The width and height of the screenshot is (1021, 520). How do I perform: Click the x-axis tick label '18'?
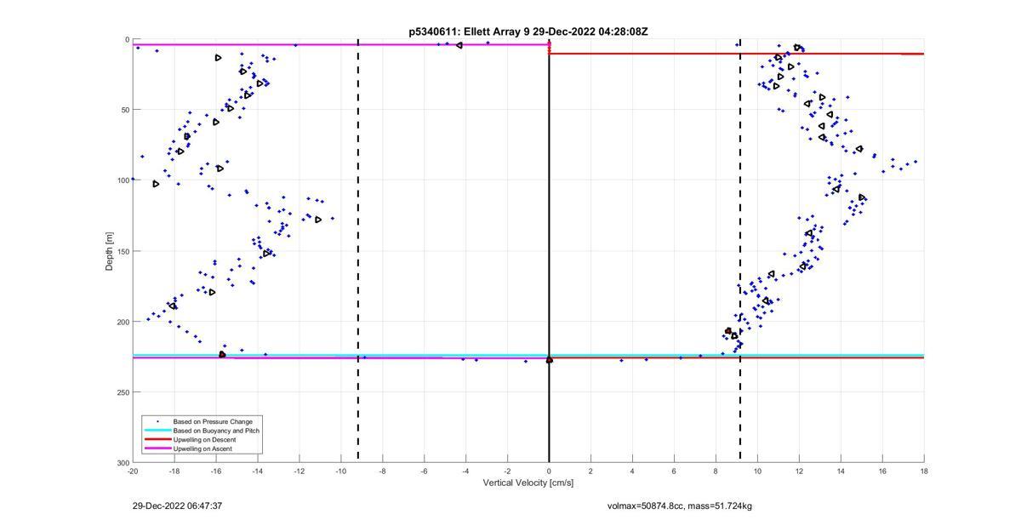tap(924, 471)
